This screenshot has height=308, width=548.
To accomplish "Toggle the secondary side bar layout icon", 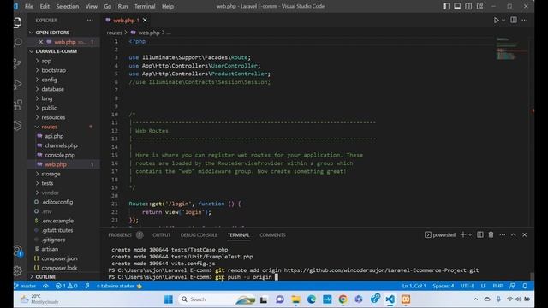I will 468,6.
